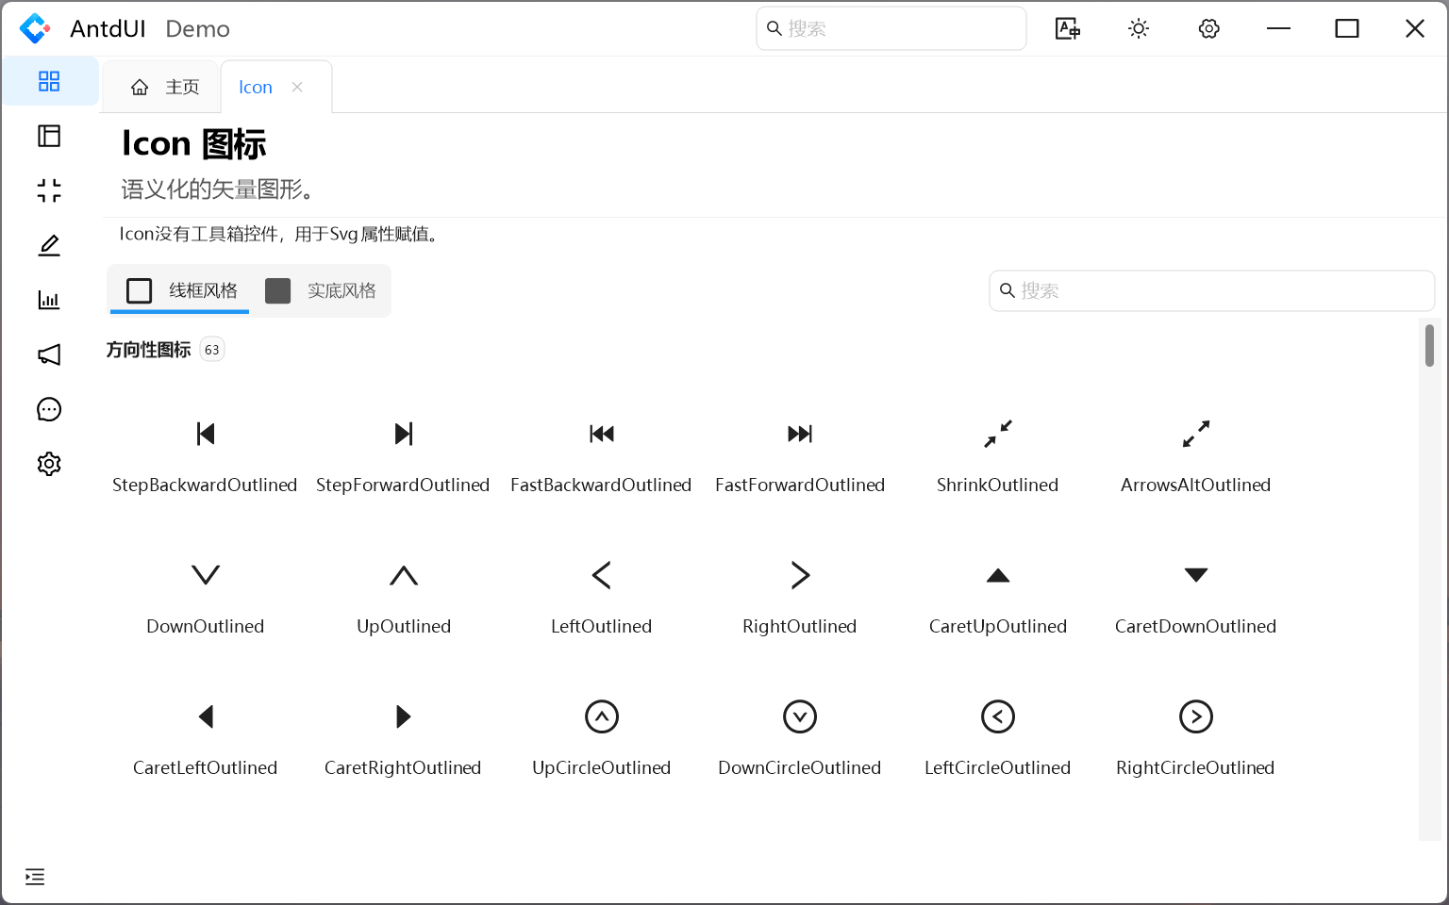This screenshot has height=905, width=1449.
Task: Open the megaphone sidebar section
Action: (49, 354)
